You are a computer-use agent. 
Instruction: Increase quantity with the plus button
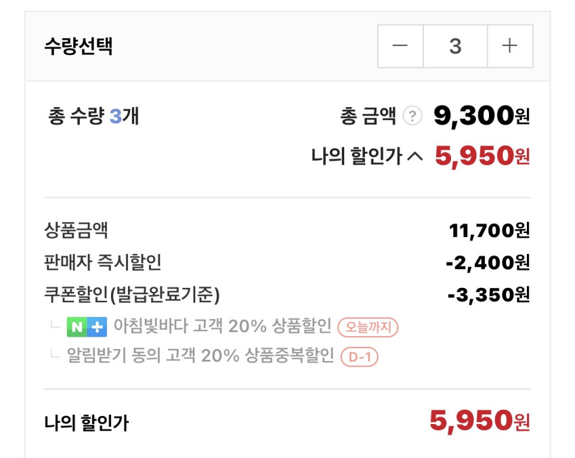click(x=509, y=46)
